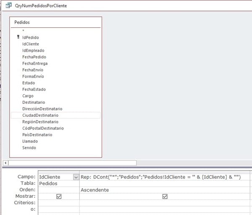Click the left arrow of horizontal scrollbar
The width and height of the screenshot is (252, 215).
click(x=5, y=163)
